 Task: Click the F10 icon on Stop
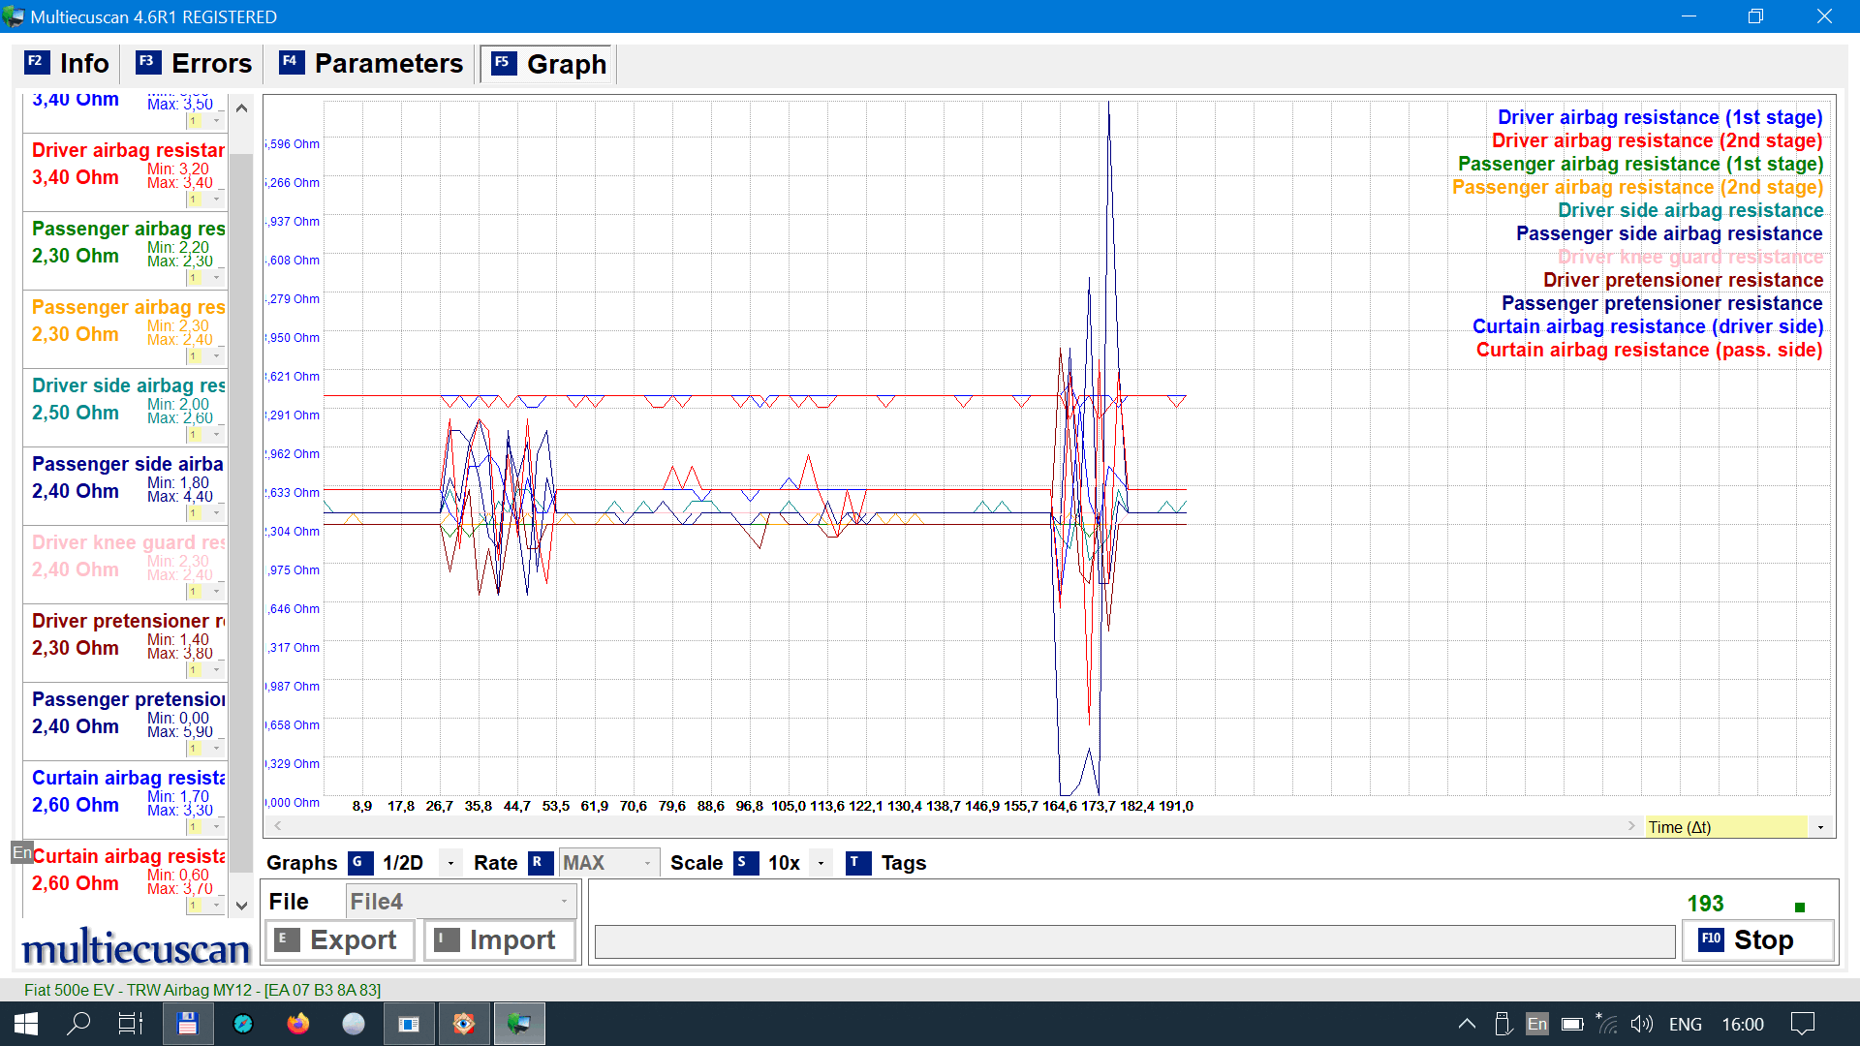(1711, 939)
